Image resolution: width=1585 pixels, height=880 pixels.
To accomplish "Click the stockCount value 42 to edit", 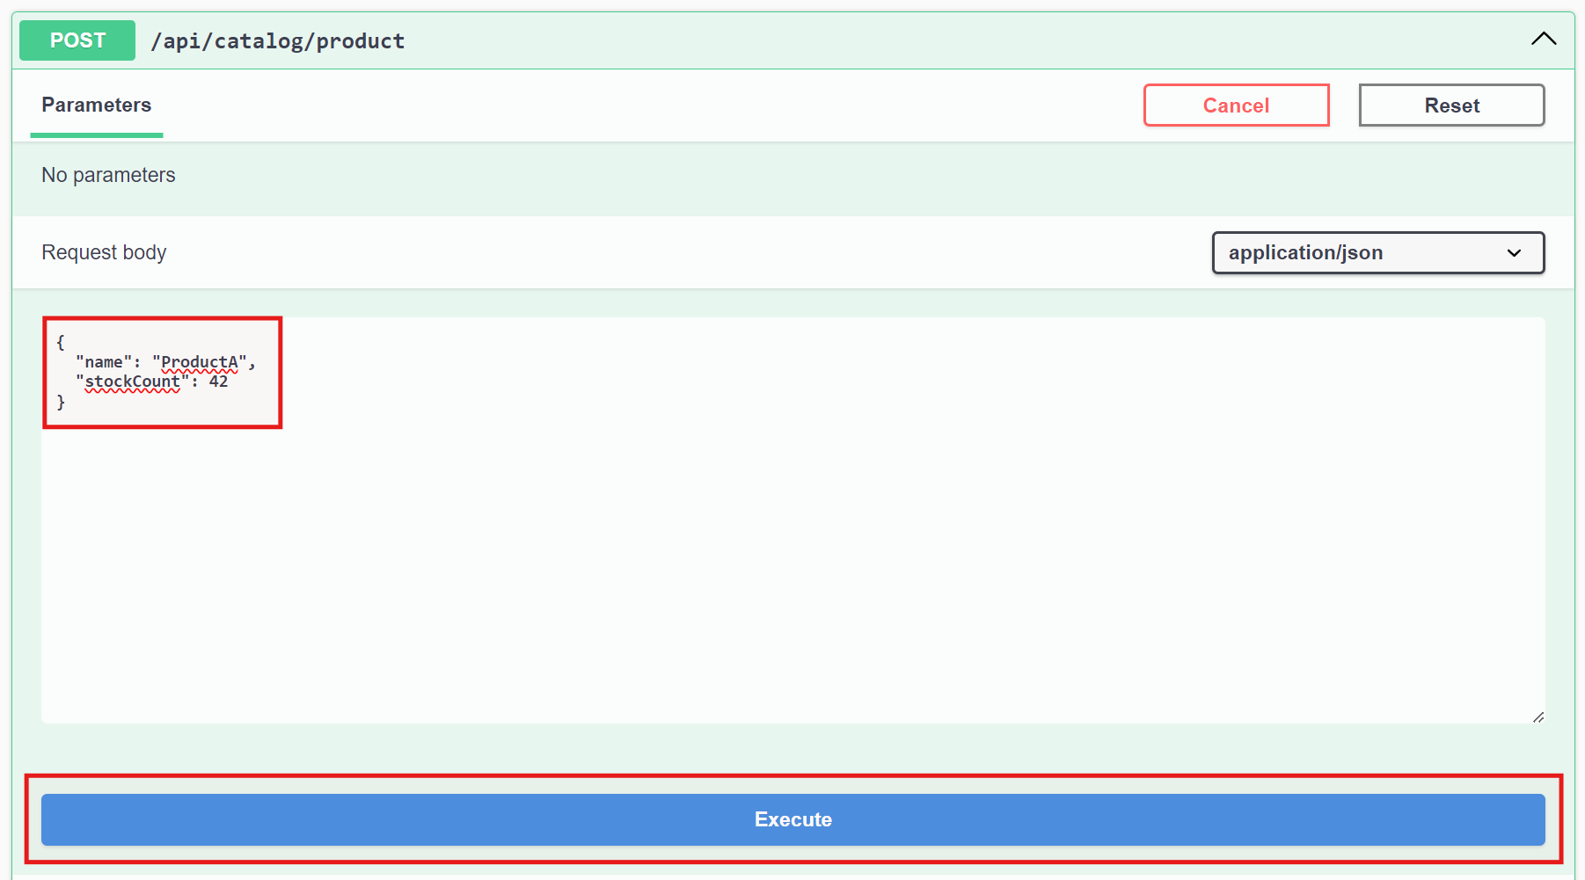I will pyautogui.click(x=219, y=381).
